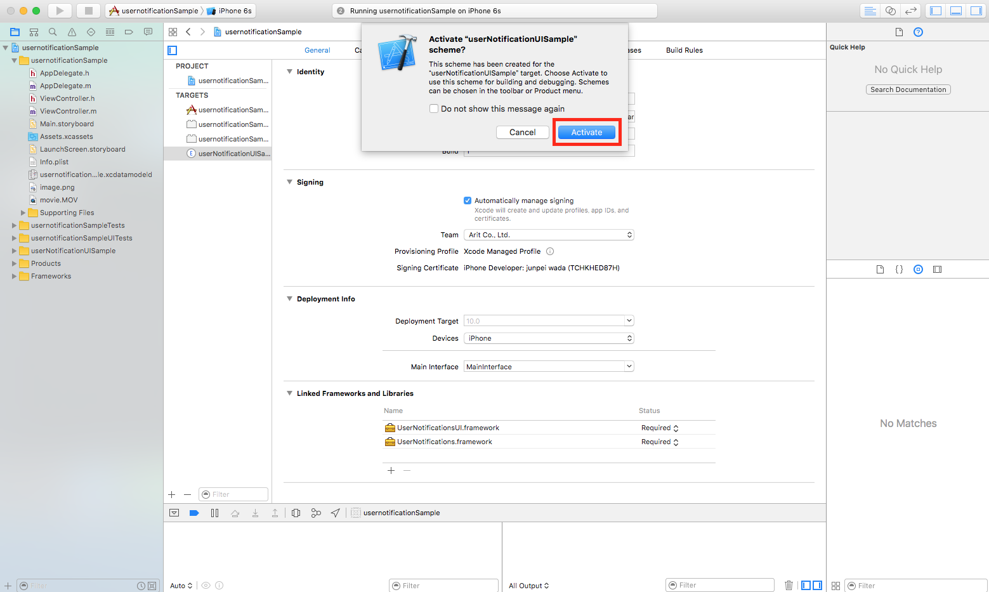The width and height of the screenshot is (989, 592).
Task: Collapse the Signing section
Action: pyautogui.click(x=290, y=182)
